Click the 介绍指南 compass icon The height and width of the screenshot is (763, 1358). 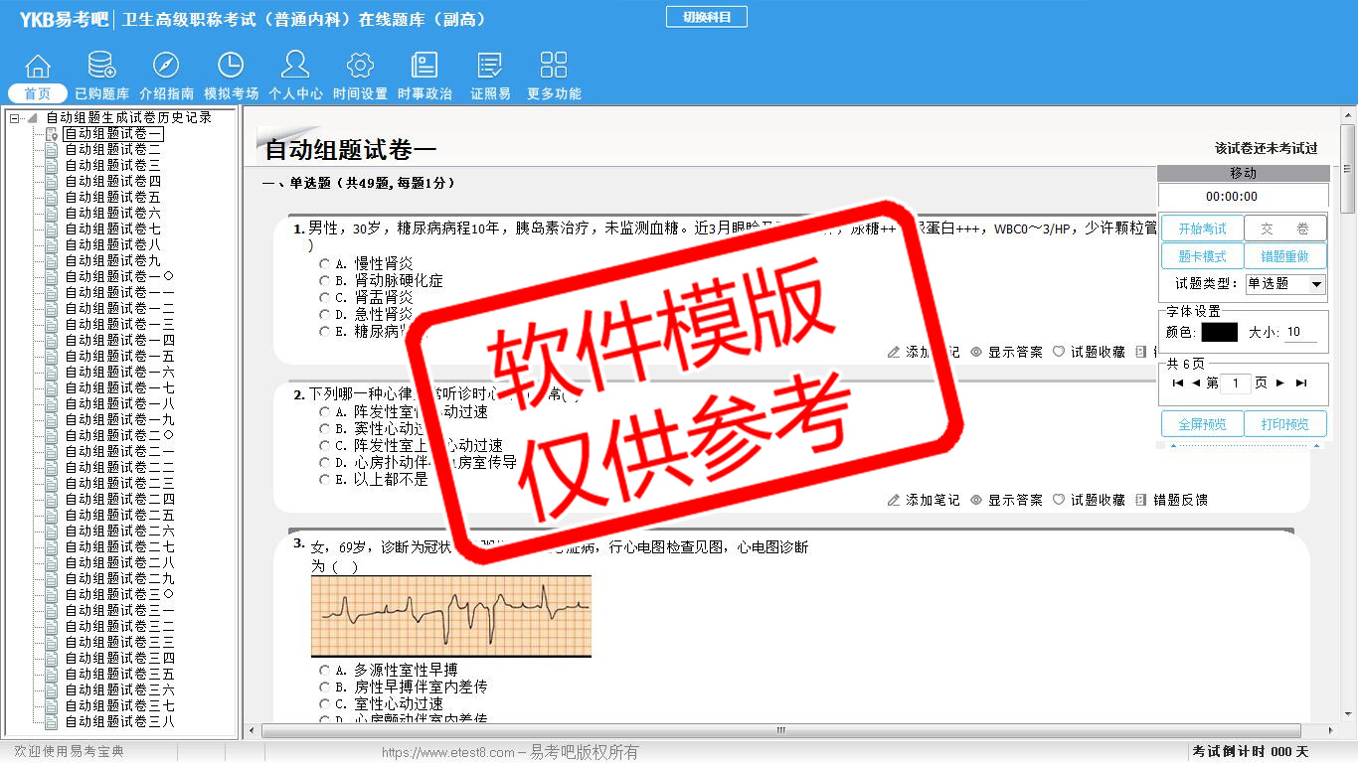(166, 67)
